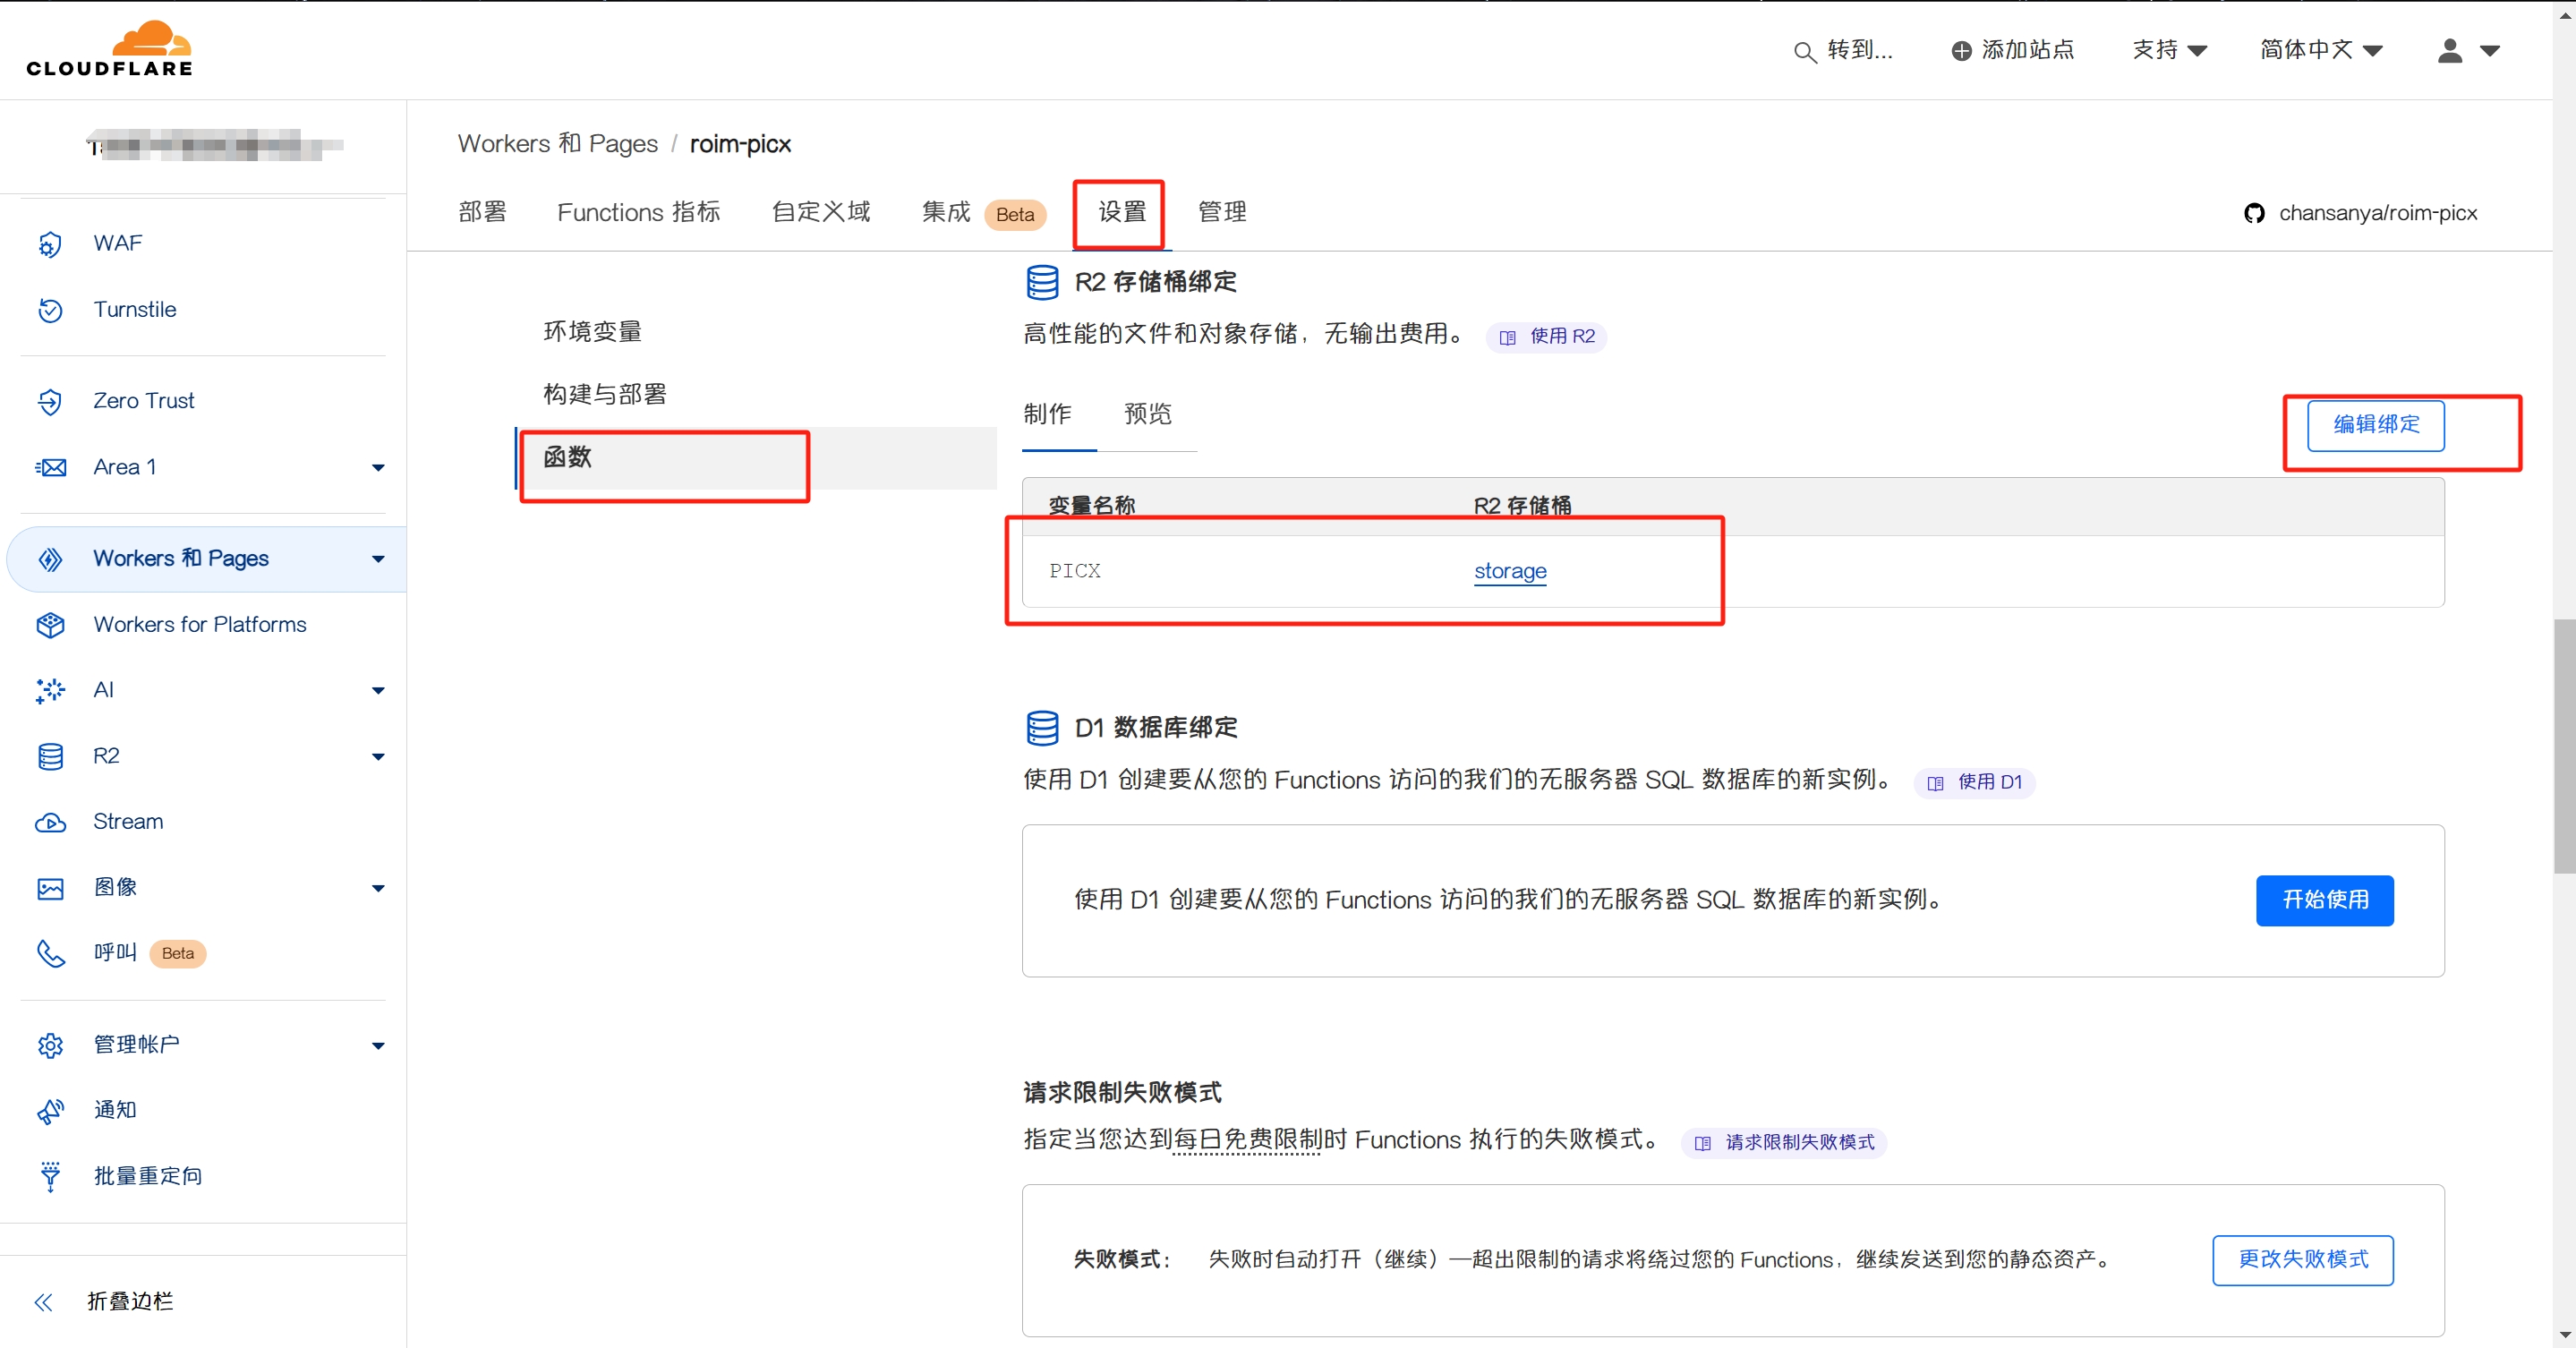The image size is (2576, 1348).
Task: Click the R2 bucket icon in sidebar
Action: pyautogui.click(x=50, y=756)
